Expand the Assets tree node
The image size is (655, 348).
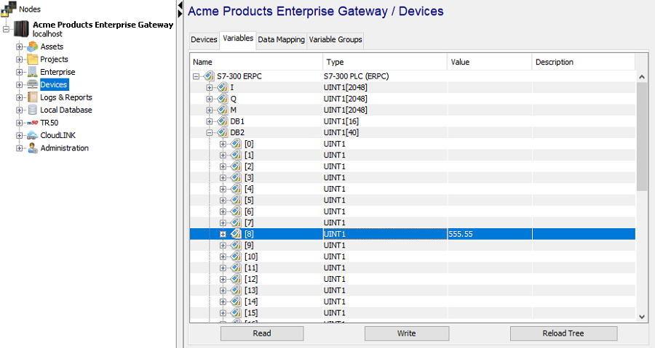19,46
